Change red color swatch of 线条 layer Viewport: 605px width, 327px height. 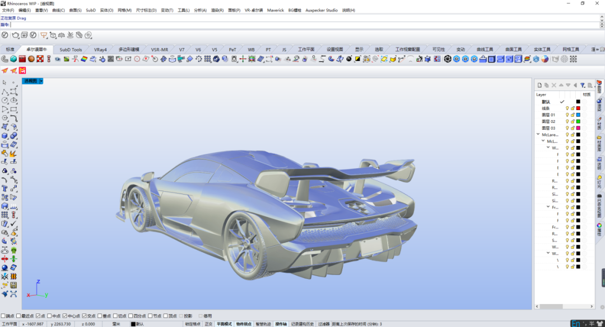(x=578, y=108)
